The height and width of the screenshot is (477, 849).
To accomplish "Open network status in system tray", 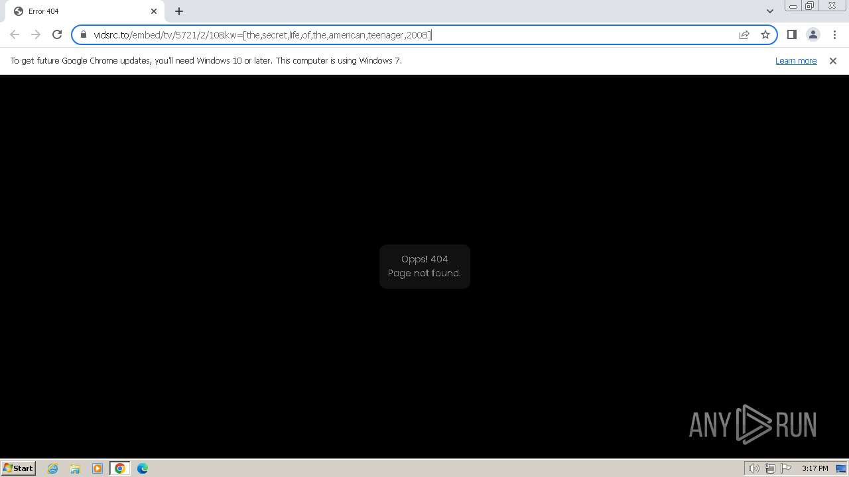I will 769,468.
